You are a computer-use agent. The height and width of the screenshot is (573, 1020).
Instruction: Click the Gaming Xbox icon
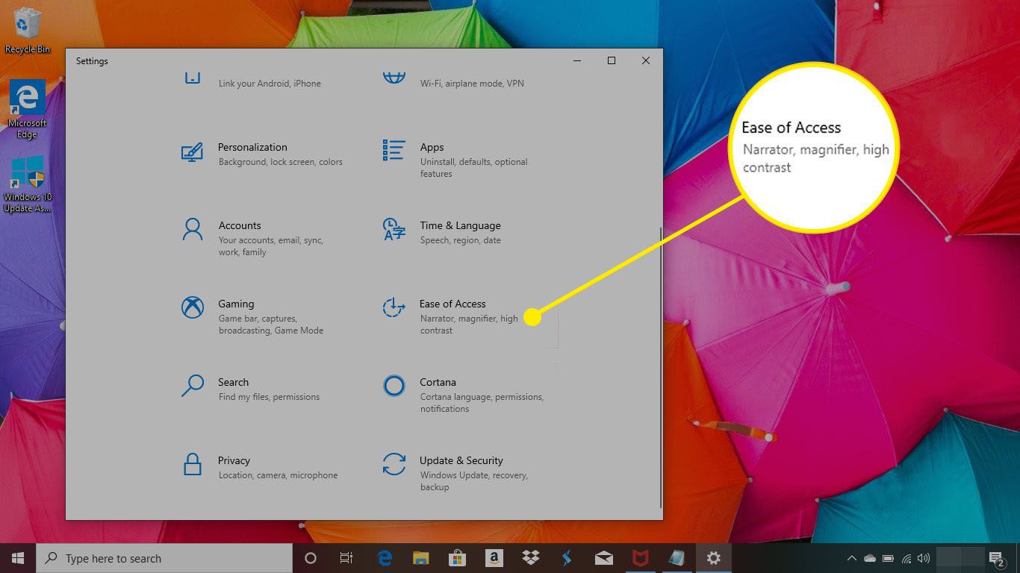pyautogui.click(x=193, y=307)
